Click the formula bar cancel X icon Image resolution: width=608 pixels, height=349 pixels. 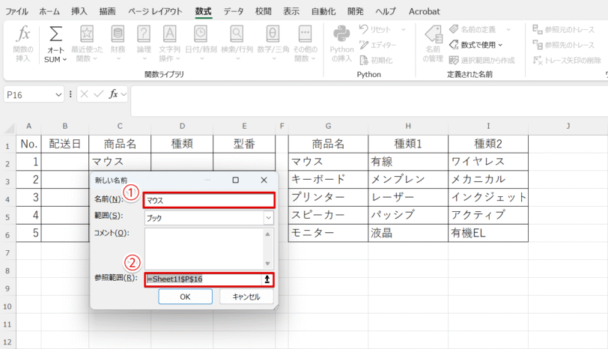tap(84, 94)
